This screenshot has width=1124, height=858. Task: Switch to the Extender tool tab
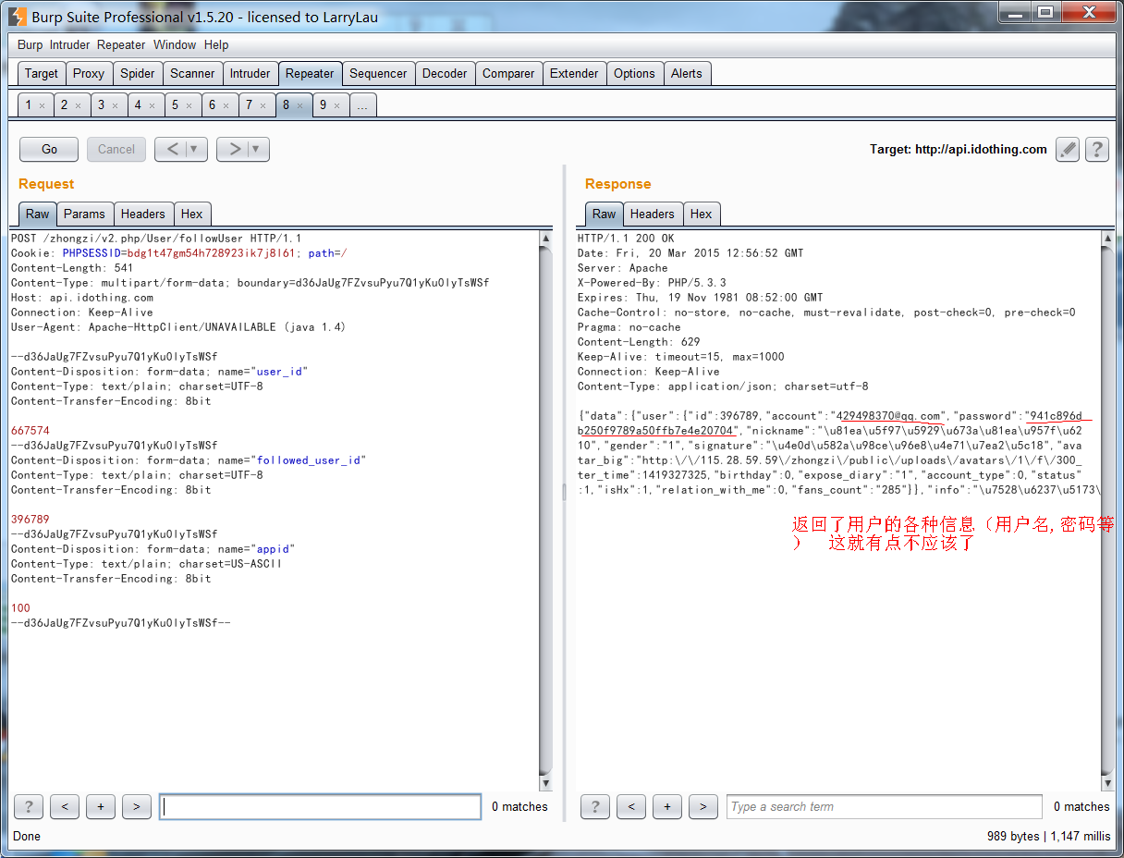click(x=574, y=73)
